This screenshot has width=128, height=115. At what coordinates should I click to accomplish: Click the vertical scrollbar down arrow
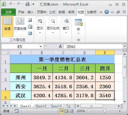[x=125, y=101]
